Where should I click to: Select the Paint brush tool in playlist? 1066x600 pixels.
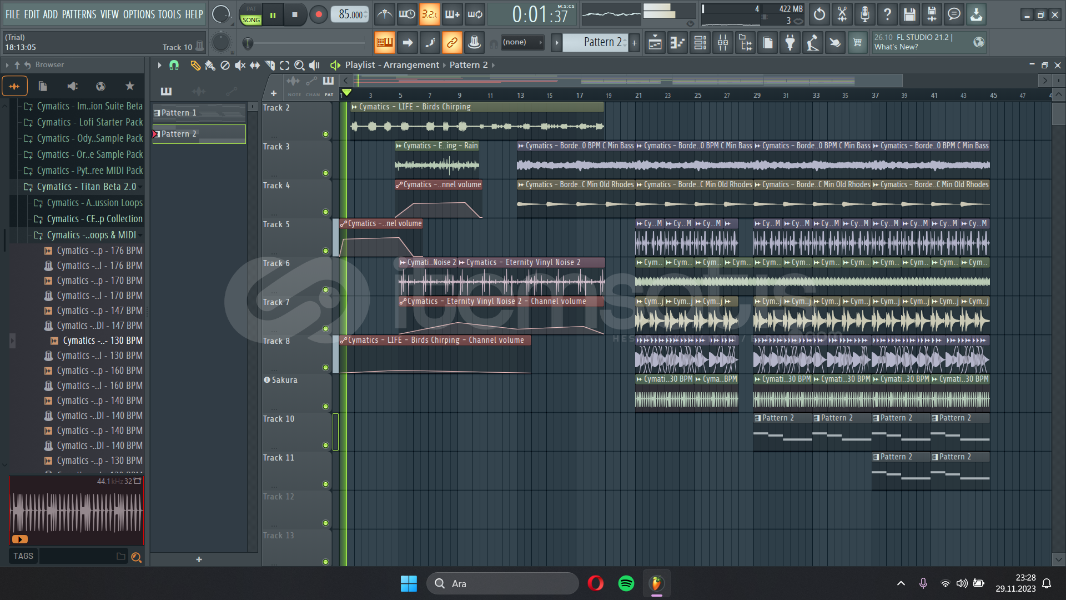(x=210, y=66)
